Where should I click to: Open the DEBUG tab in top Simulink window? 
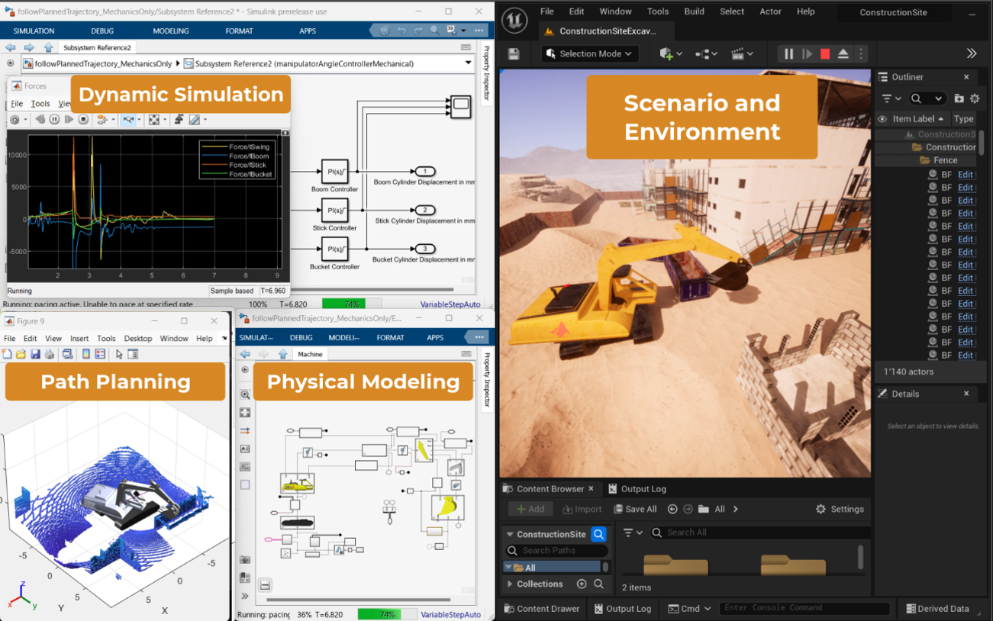102,31
